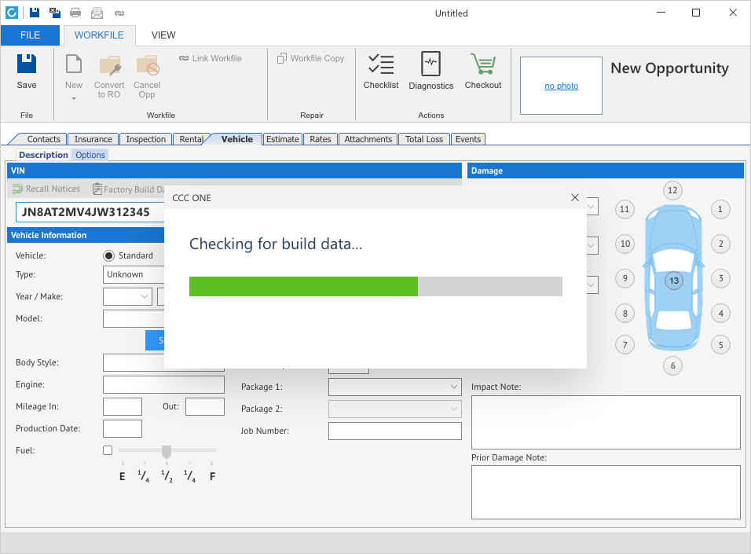Click the Engine input field

click(163, 384)
